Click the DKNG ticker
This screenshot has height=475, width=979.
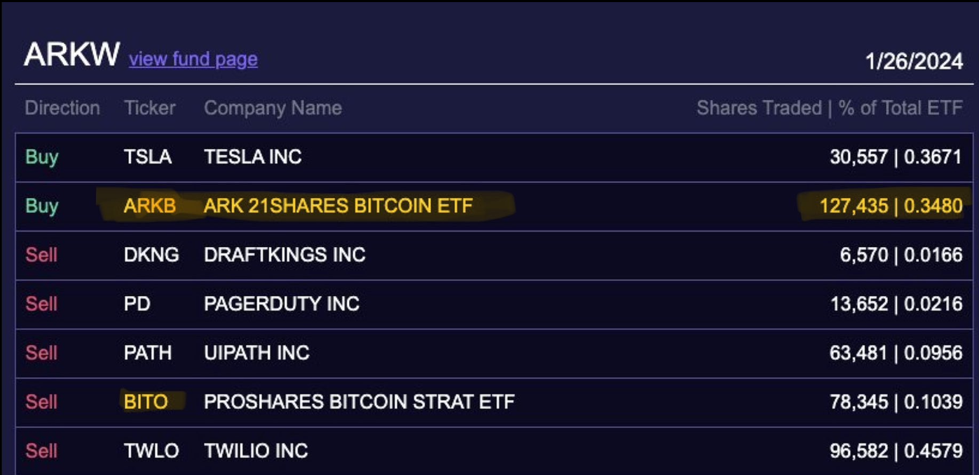pos(151,255)
